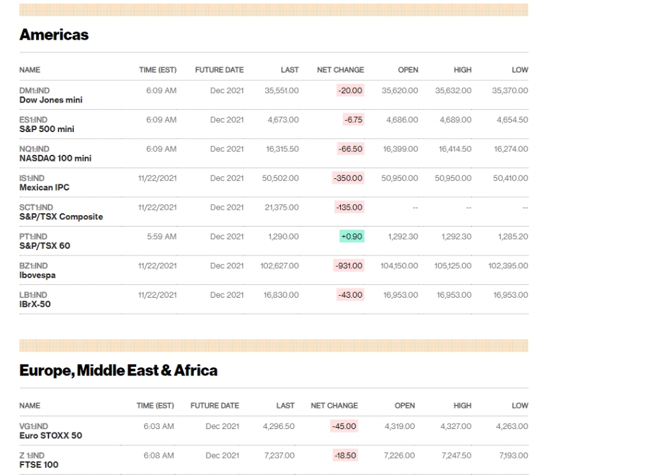
Task: Click the -66.50 net change cell
Action: click(350, 149)
